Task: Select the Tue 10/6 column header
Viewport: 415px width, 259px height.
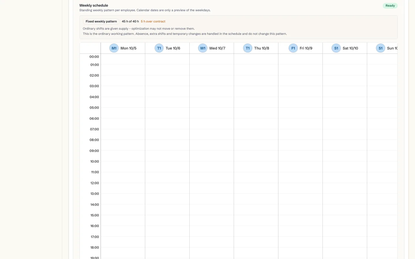Action: point(167,48)
